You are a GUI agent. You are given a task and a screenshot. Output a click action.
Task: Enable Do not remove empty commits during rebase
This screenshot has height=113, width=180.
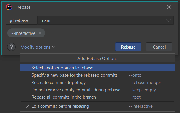tap(97, 90)
